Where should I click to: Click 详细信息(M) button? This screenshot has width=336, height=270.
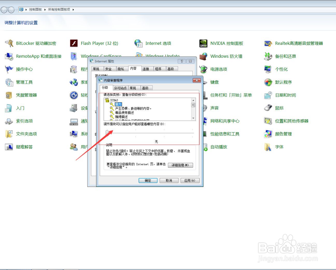(x=180, y=165)
